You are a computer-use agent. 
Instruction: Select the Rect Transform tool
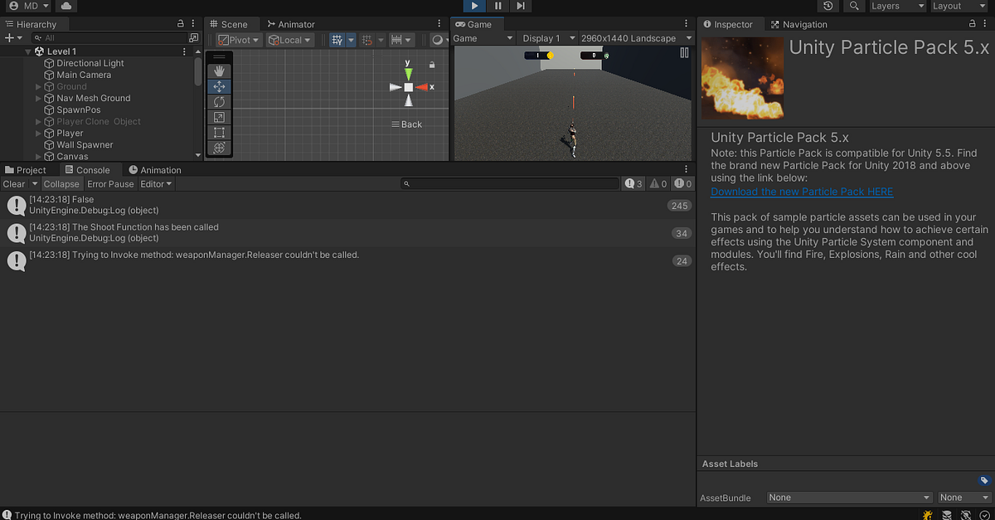[219, 133]
